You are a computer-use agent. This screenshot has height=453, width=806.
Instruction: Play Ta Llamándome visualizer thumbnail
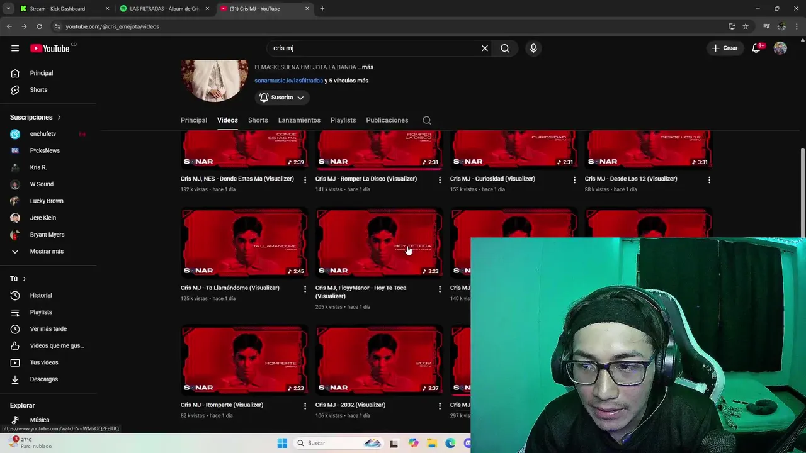[244, 242]
